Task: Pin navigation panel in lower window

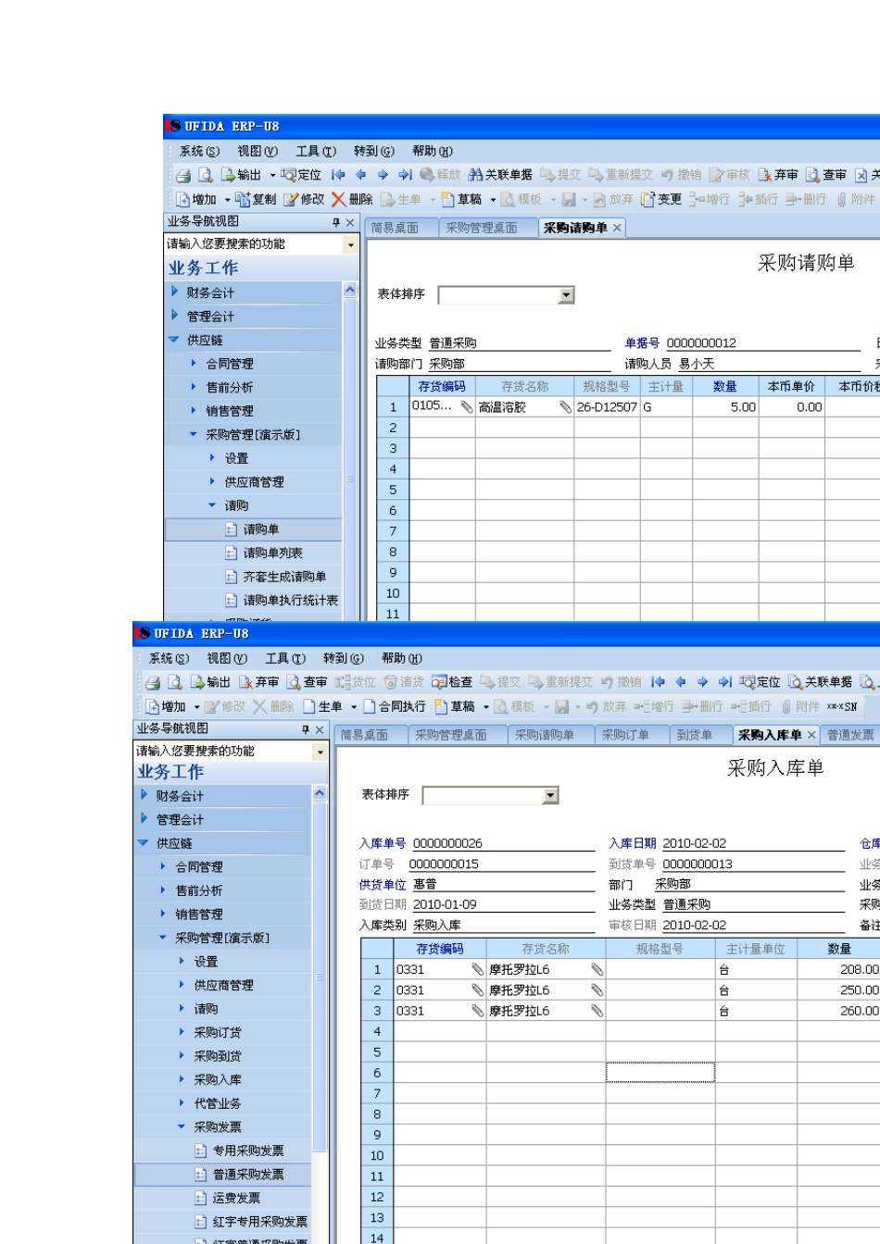Action: coord(305,729)
